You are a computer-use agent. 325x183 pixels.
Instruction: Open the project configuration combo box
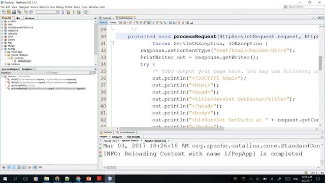point(48,12)
